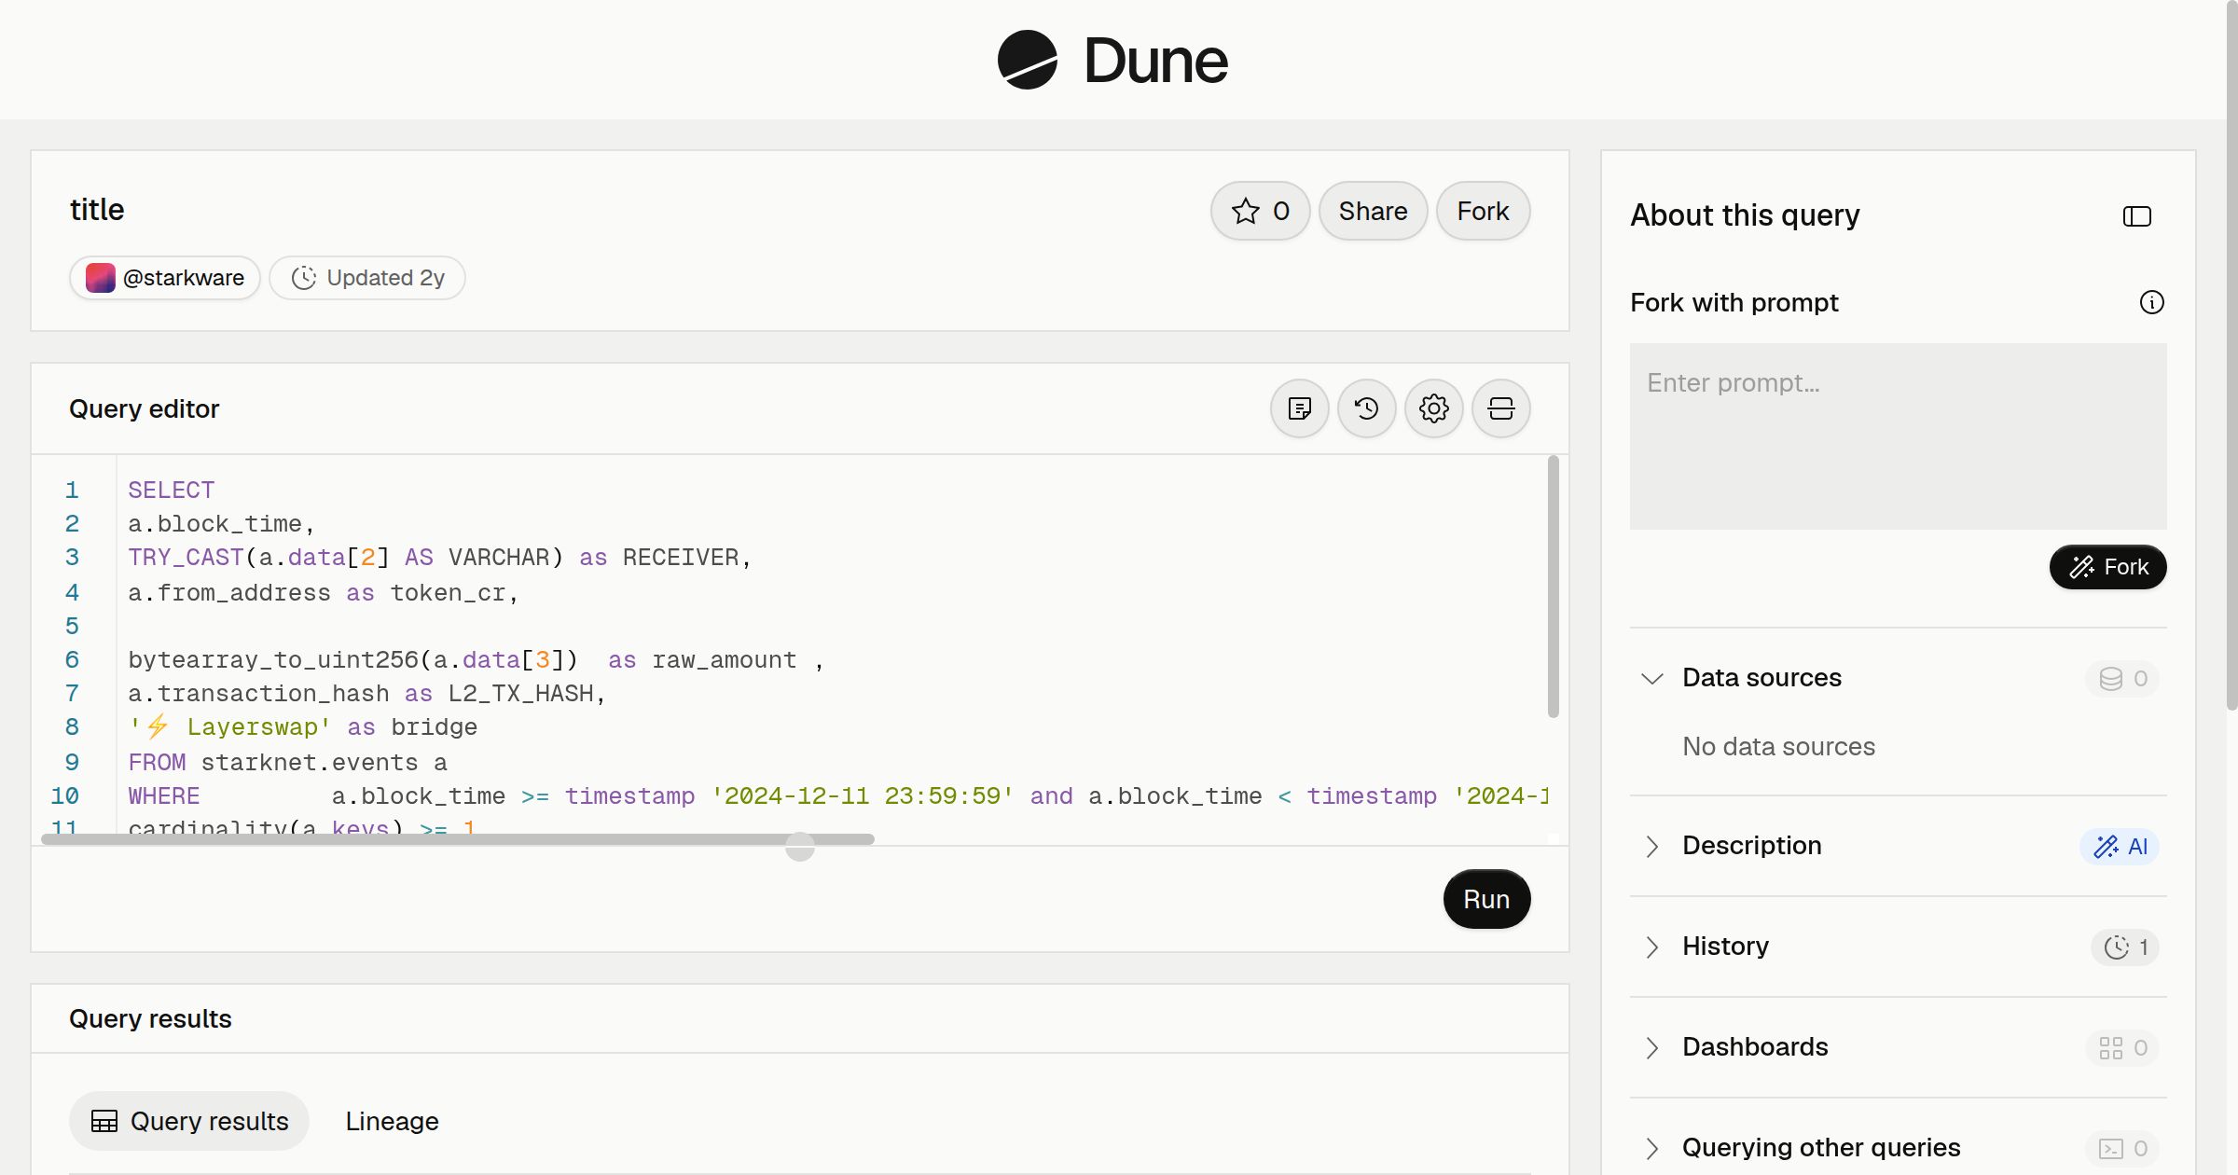
Task: Click the page's main vertical scrollbar
Action: pyautogui.click(x=2231, y=354)
